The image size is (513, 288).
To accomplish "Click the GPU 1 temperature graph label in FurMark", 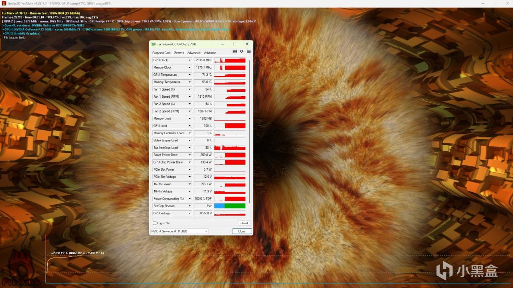I will pos(77,253).
